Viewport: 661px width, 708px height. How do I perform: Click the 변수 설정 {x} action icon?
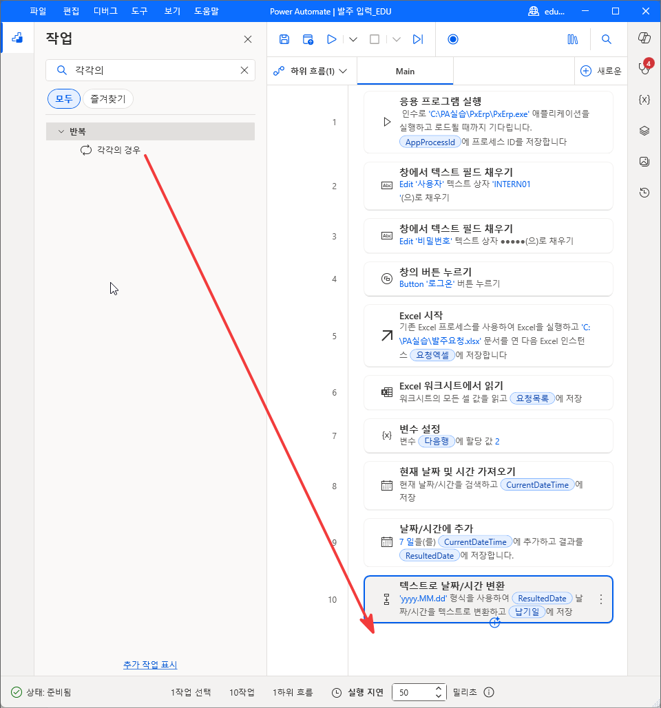(x=387, y=436)
